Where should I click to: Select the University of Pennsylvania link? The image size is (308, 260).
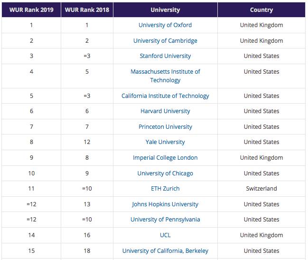click(165, 220)
